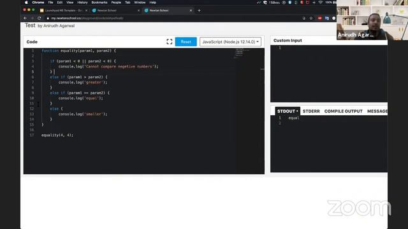Click the blue translate extension icon

point(327,18)
